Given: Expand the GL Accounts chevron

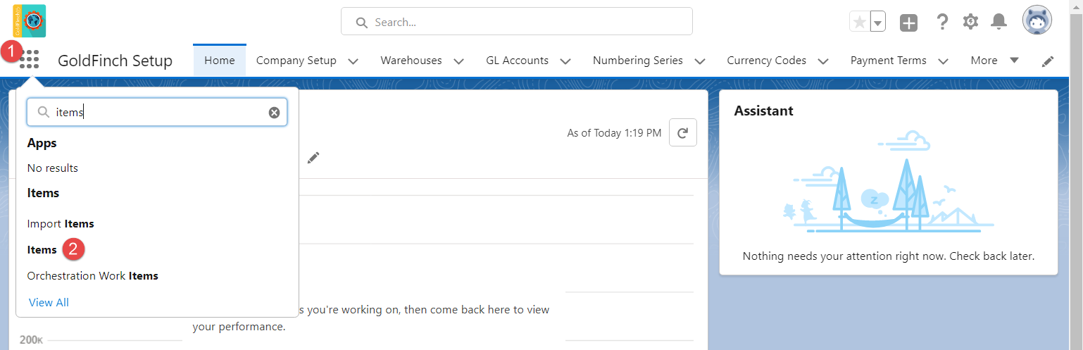Looking at the screenshot, I should click(x=565, y=61).
